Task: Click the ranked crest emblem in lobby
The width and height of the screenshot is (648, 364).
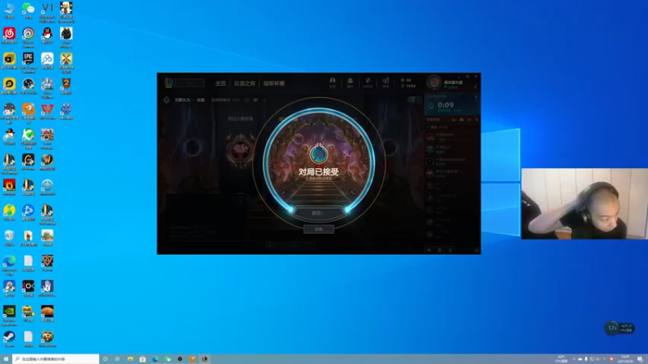Action: coord(241,150)
